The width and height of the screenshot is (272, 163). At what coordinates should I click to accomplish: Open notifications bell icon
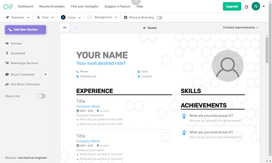246,6
